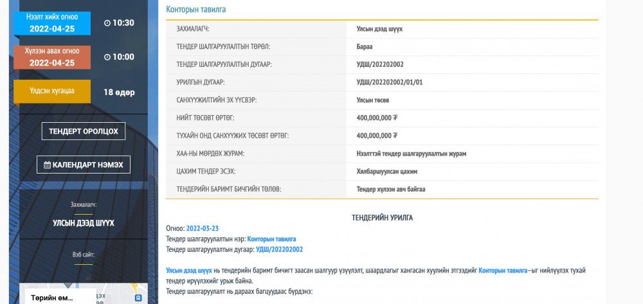Click the 2022-03-23 invitation date link
The height and width of the screenshot is (304, 643).
pos(203,228)
